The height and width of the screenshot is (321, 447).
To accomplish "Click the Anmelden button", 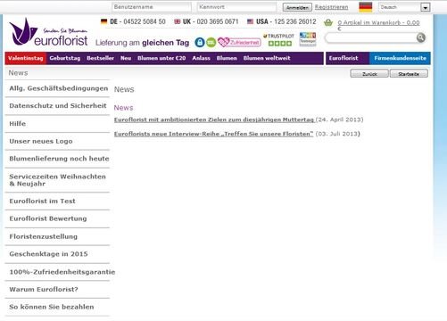I will pyautogui.click(x=297, y=7).
